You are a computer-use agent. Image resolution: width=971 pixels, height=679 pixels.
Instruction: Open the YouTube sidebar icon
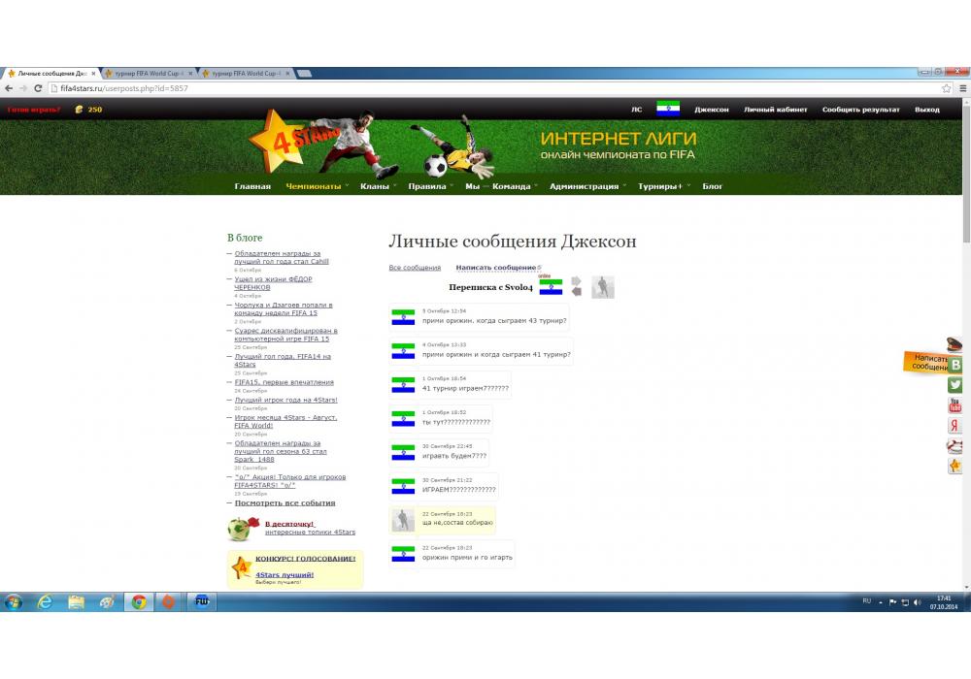coord(955,405)
